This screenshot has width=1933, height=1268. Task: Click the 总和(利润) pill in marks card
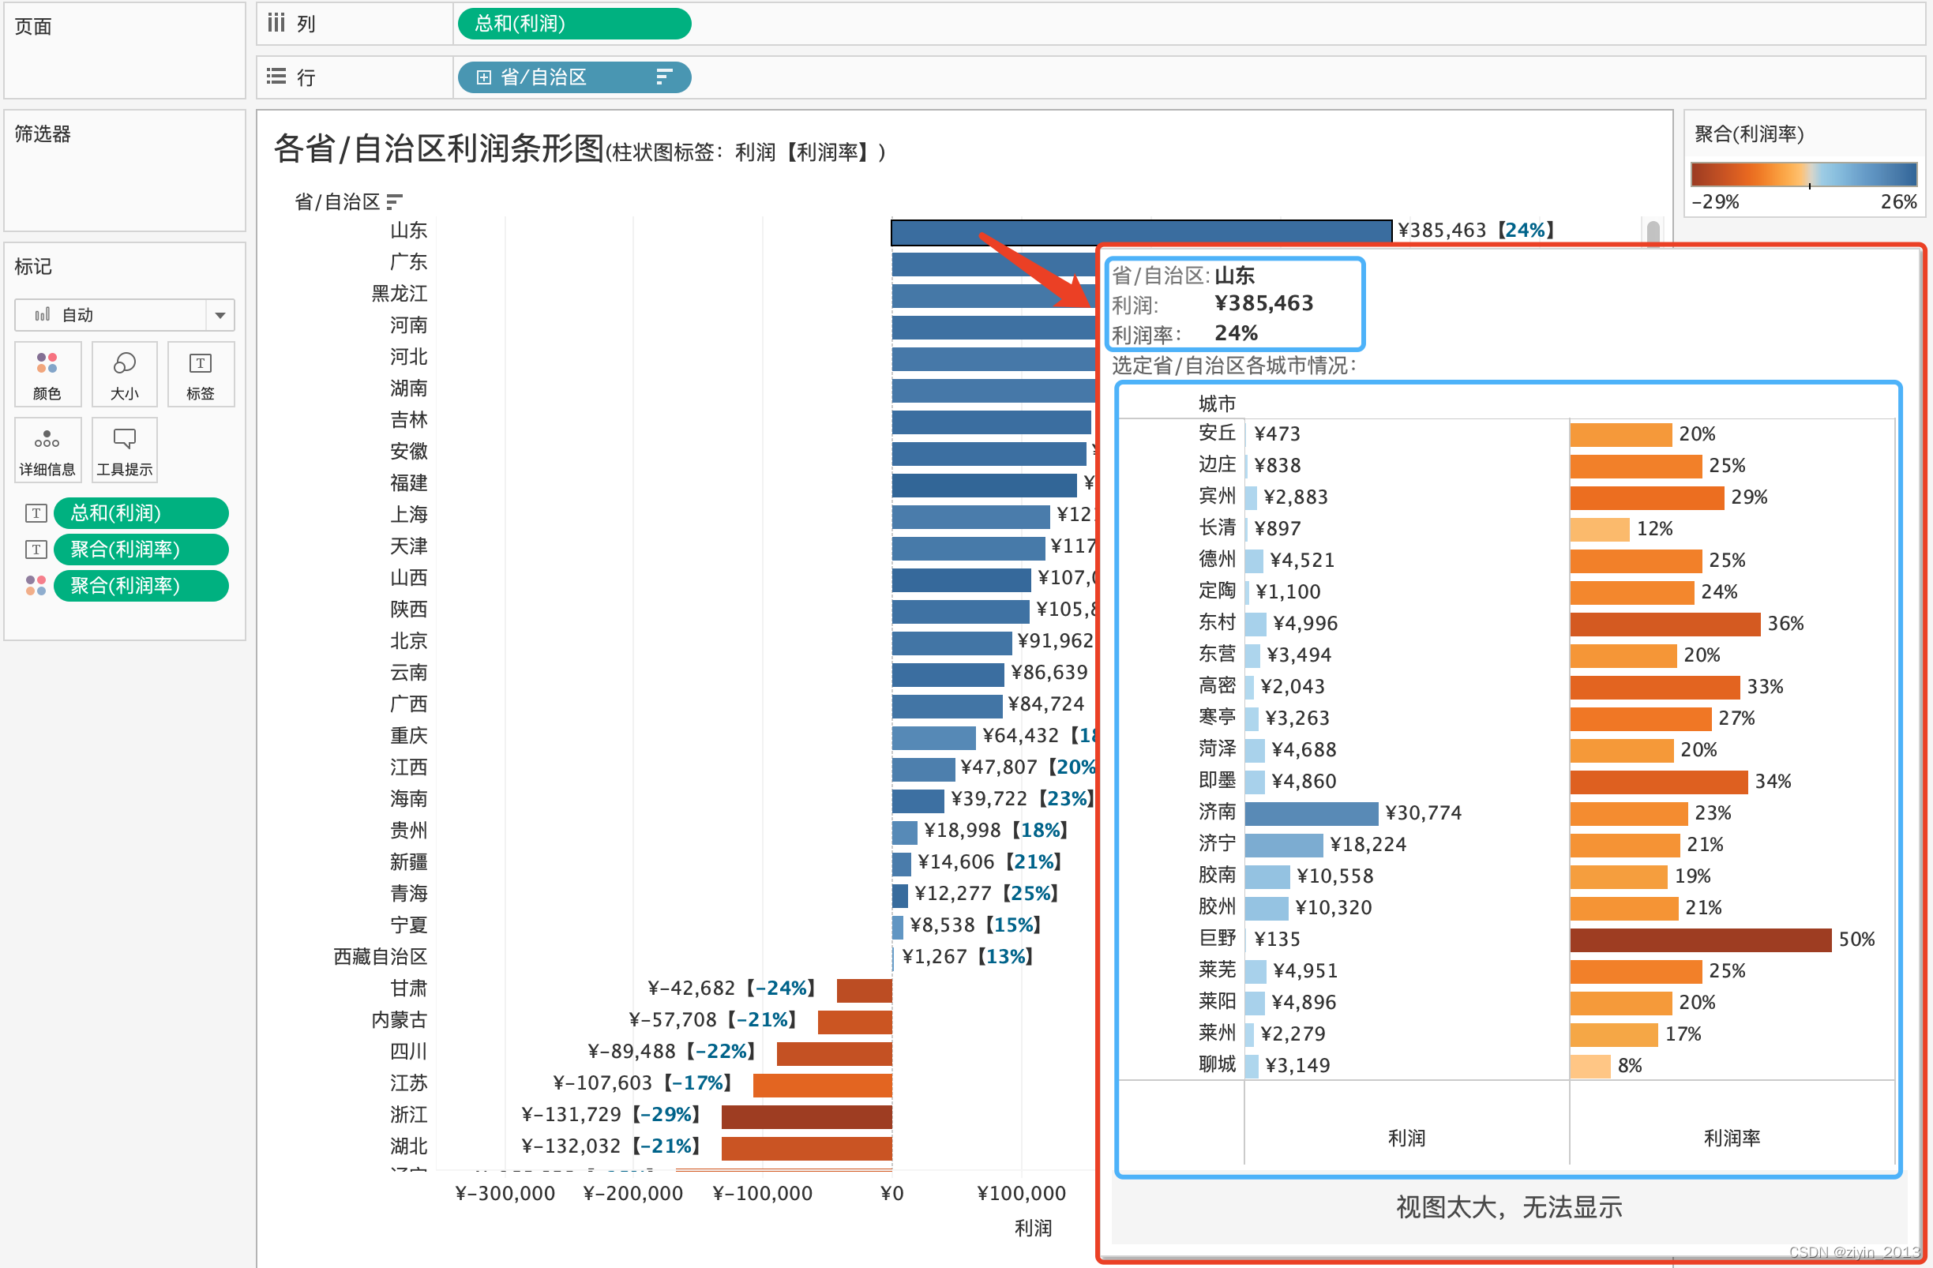141,512
